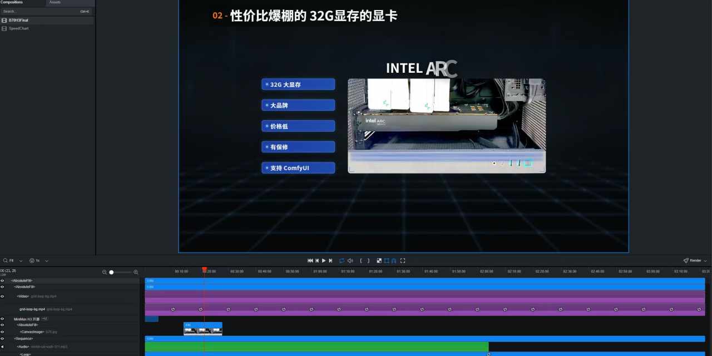Screen dimensions: 712x356
Task: Select the green Audio track bar
Action: coord(317,347)
